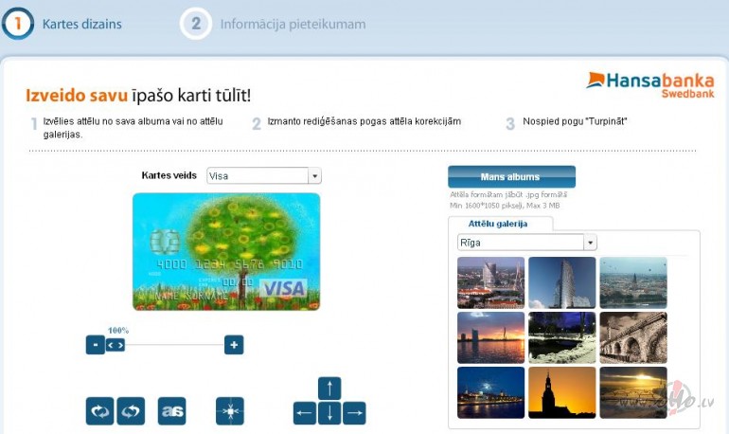Select the hazy old town panorama thumbnail

click(x=633, y=282)
